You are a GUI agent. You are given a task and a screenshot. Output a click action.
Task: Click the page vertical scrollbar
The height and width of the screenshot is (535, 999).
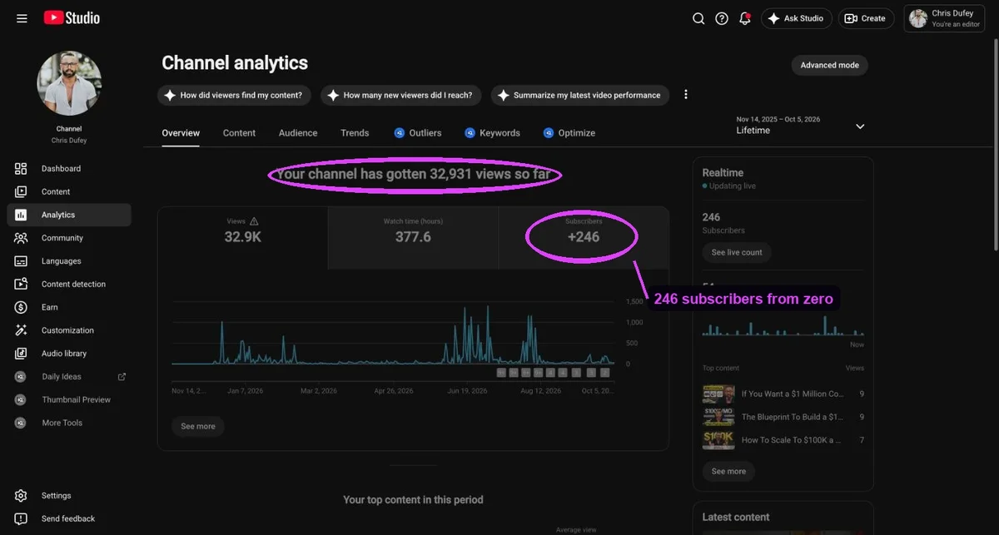[995, 143]
